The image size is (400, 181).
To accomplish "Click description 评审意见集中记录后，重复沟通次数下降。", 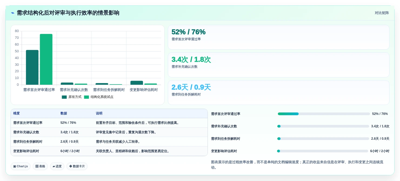I will pos(127,132).
